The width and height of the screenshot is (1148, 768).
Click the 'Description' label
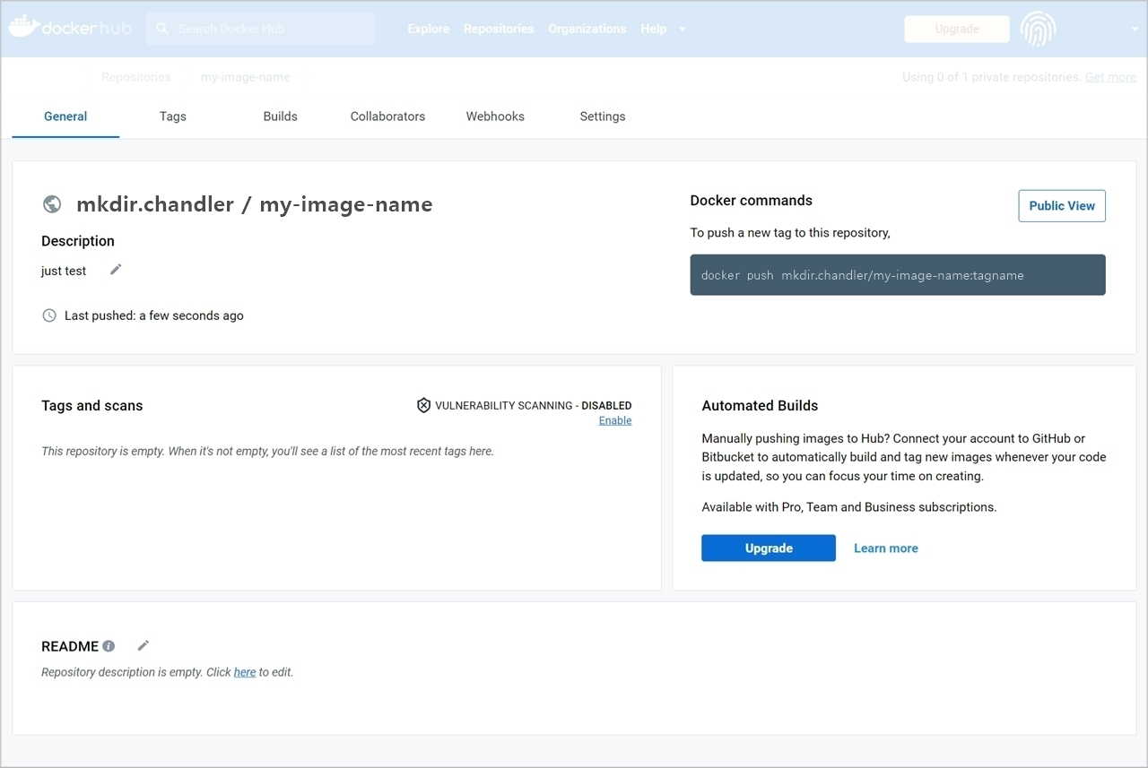tap(78, 241)
